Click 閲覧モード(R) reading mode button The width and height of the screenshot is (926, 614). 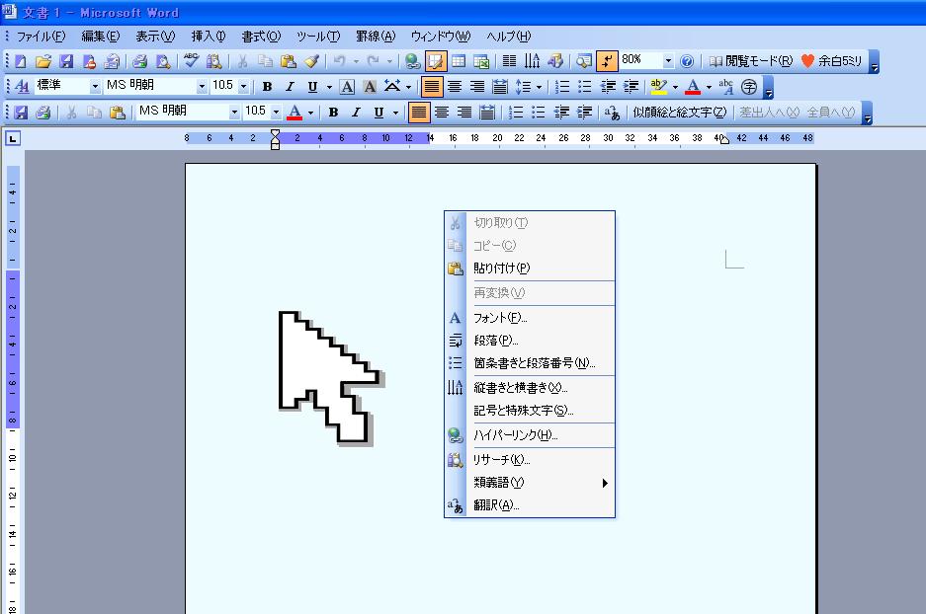coord(751,61)
